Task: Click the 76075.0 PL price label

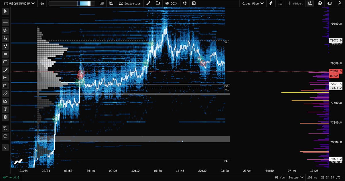Action: [x=336, y=159]
